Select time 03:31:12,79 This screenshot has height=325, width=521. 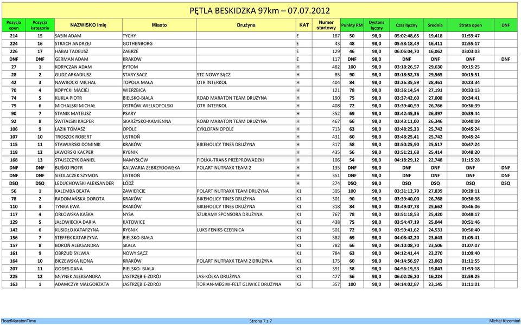tap(406, 191)
